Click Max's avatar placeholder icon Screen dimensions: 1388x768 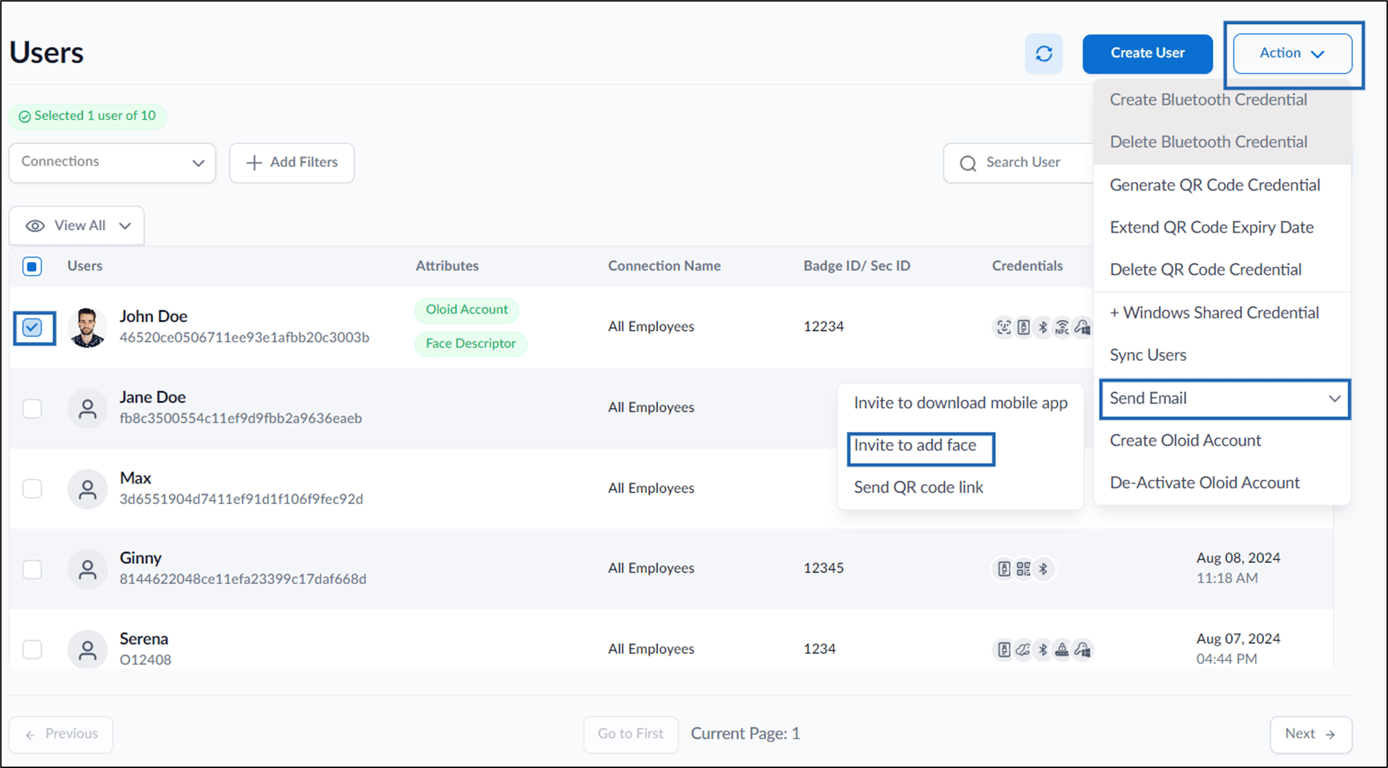[87, 490]
